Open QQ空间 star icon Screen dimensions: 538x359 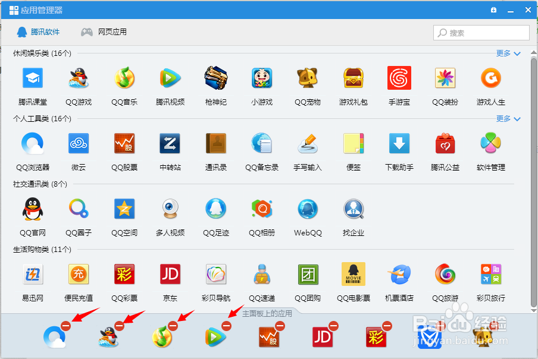(124, 209)
